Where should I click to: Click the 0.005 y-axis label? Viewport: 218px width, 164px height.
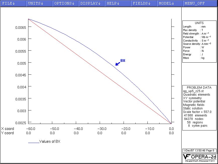pyautogui.click(x=22, y=63)
